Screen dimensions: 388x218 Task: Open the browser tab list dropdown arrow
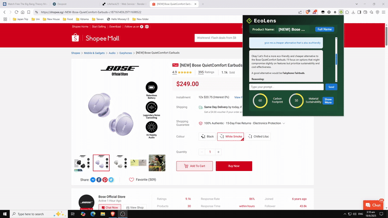point(356,4)
